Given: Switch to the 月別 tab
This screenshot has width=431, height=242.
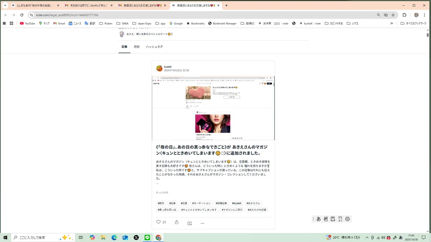Looking at the screenshot, I should 136,47.
